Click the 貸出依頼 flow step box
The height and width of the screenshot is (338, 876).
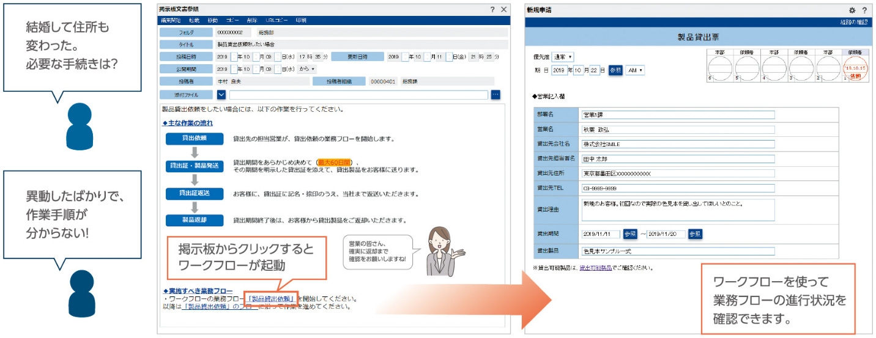click(194, 138)
